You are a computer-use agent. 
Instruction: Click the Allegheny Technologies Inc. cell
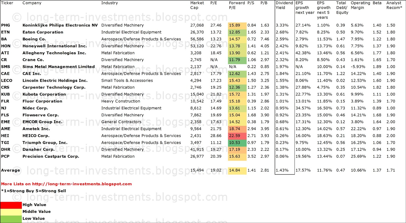[54, 53]
